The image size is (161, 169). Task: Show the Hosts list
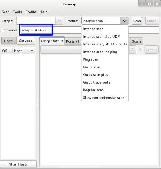9,41
